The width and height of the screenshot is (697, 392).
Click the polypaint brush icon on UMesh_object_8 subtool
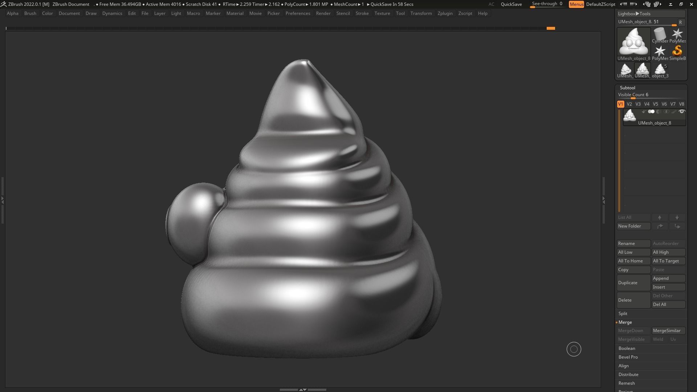click(674, 112)
